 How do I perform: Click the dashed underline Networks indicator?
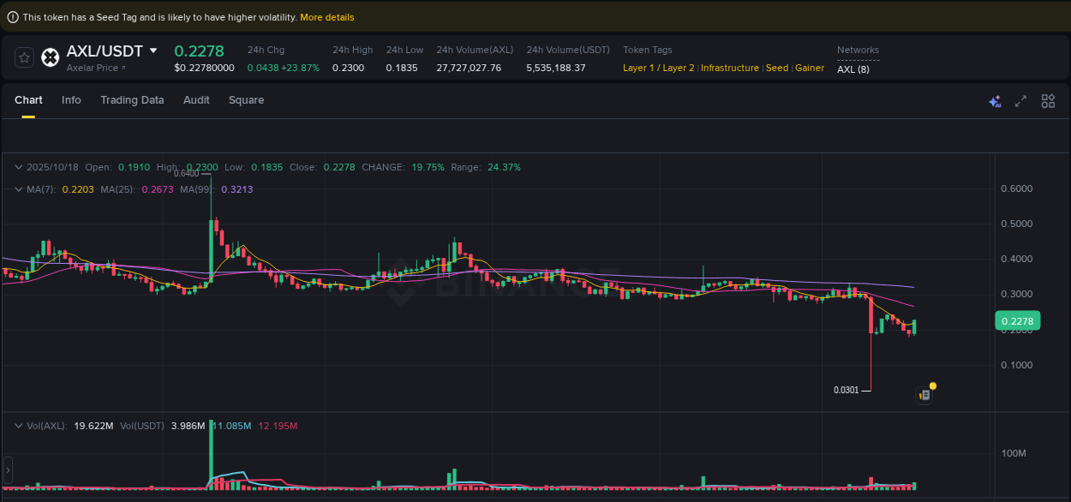(858, 50)
